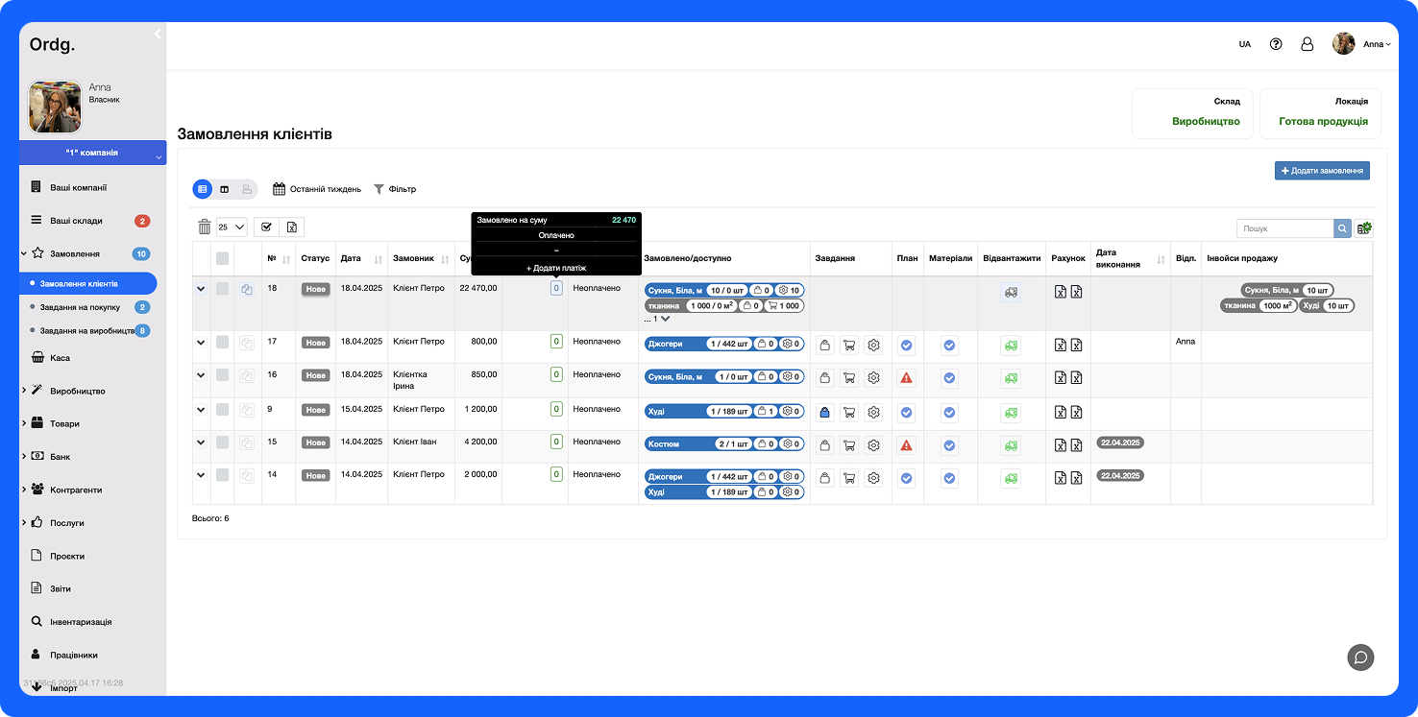Viewport: 1418px width, 717px height.
Task: Open the "1" компанія company selector
Action: pyautogui.click(x=92, y=153)
